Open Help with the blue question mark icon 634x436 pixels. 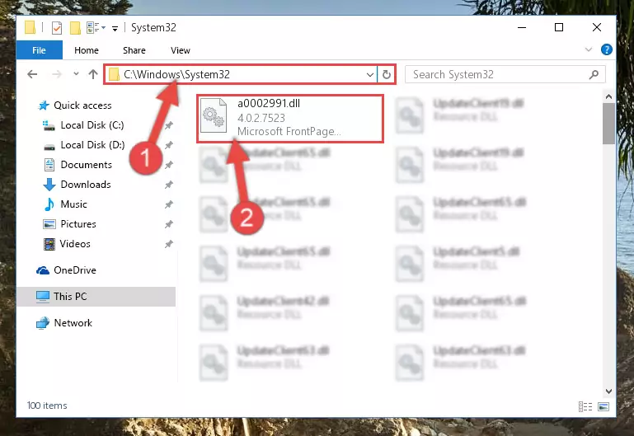[606, 49]
